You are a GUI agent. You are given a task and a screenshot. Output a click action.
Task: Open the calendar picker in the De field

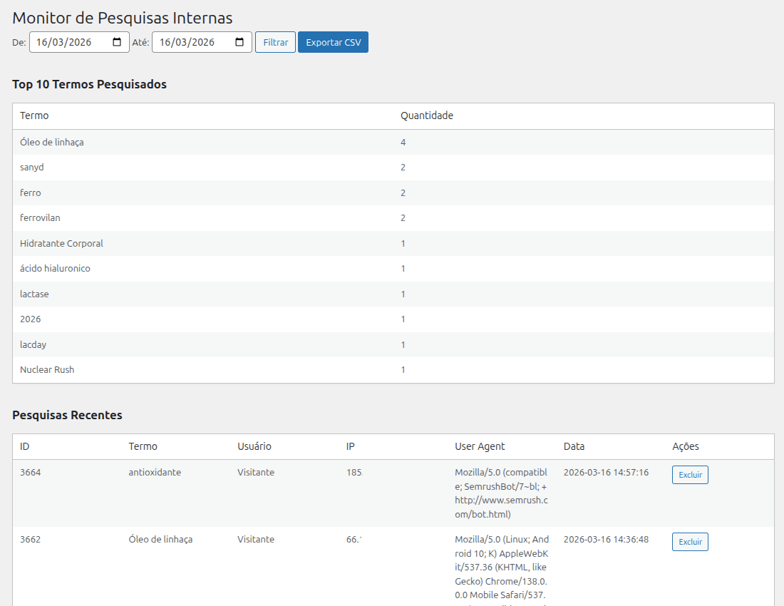point(117,42)
